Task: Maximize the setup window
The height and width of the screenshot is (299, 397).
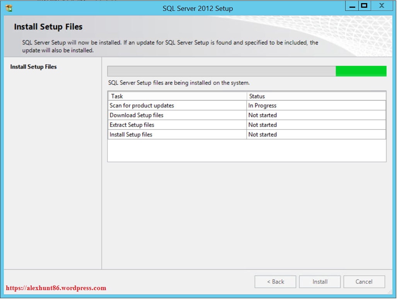Action: (x=364, y=6)
